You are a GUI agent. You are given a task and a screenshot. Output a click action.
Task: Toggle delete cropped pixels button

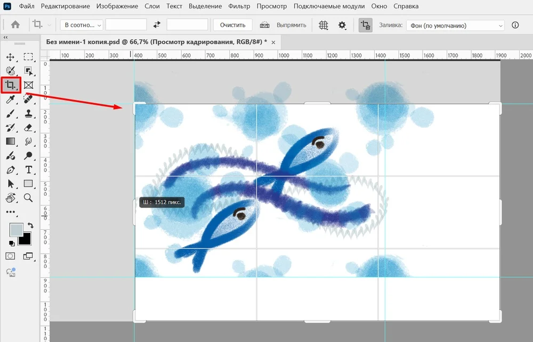[365, 25]
